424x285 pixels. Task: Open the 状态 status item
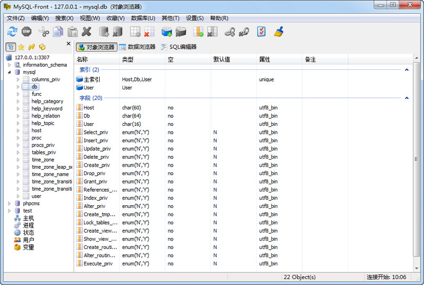29,233
